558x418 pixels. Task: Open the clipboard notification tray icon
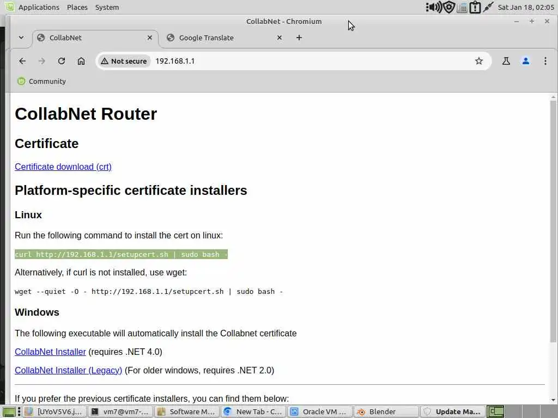pyautogui.click(x=475, y=7)
